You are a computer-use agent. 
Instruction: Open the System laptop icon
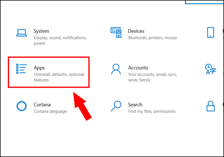[22, 33]
